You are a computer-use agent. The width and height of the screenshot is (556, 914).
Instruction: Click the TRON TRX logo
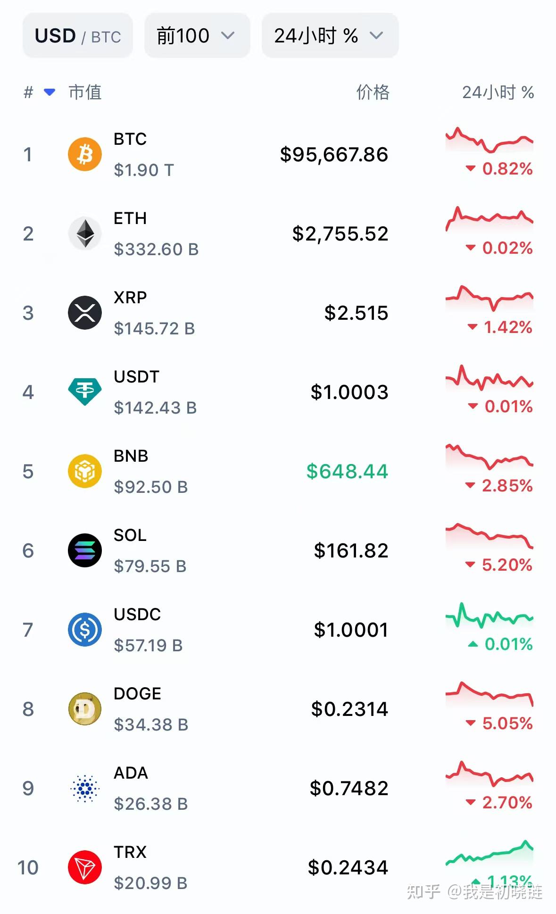point(85,867)
